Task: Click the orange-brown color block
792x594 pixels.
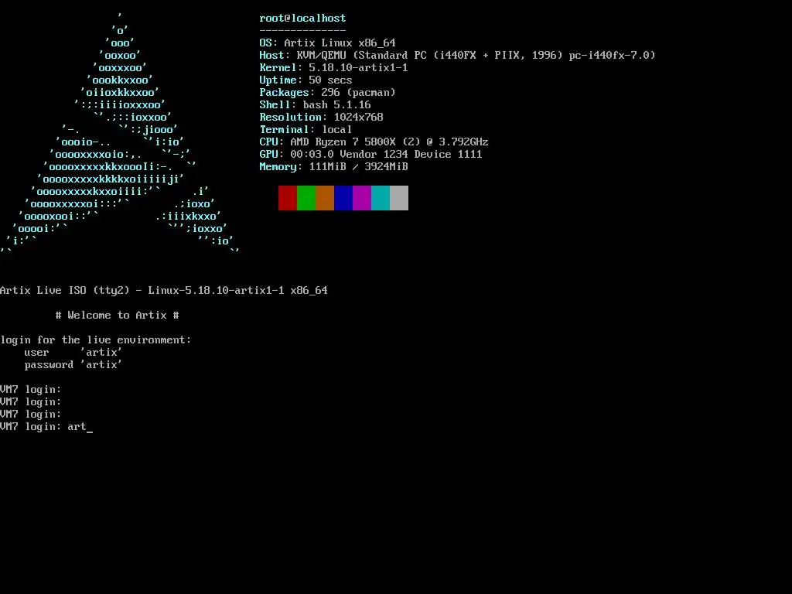Action: pyautogui.click(x=325, y=198)
